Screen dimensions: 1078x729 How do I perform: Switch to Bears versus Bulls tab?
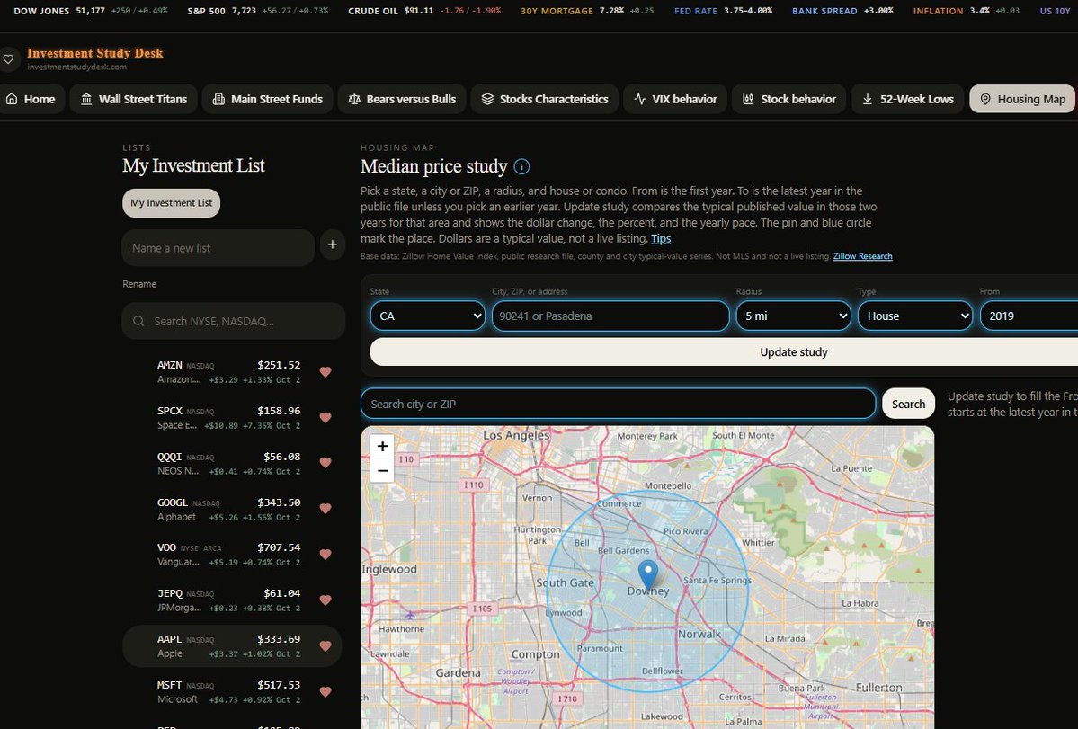[402, 99]
